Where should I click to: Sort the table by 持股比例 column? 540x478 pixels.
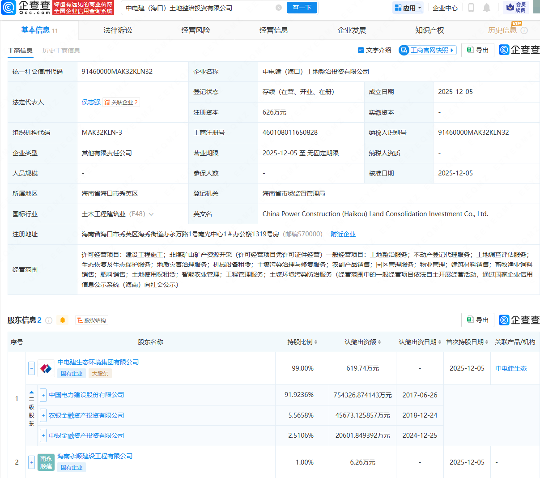click(x=302, y=342)
